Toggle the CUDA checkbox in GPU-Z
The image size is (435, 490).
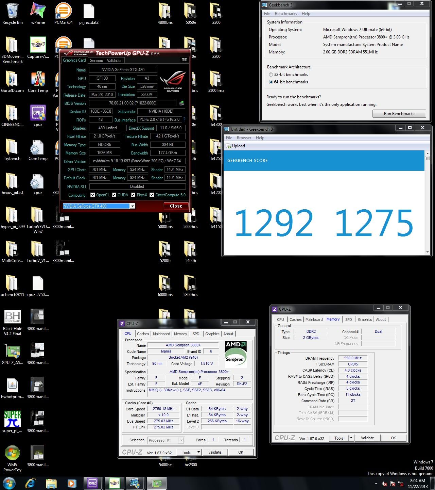pyautogui.click(x=114, y=195)
